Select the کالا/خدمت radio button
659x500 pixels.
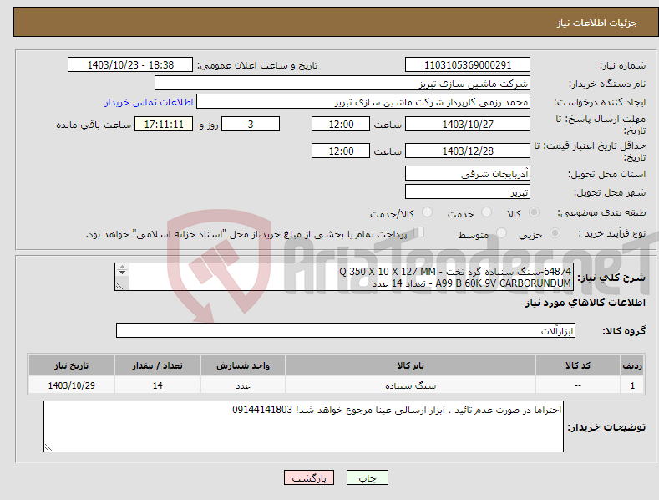click(x=427, y=212)
